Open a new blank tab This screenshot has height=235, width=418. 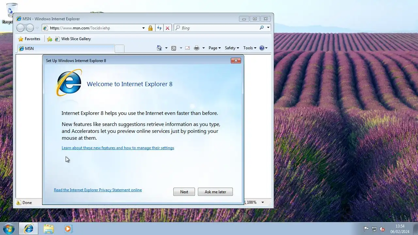pos(120,49)
